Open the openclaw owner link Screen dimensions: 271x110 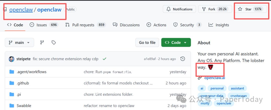coord(21,10)
